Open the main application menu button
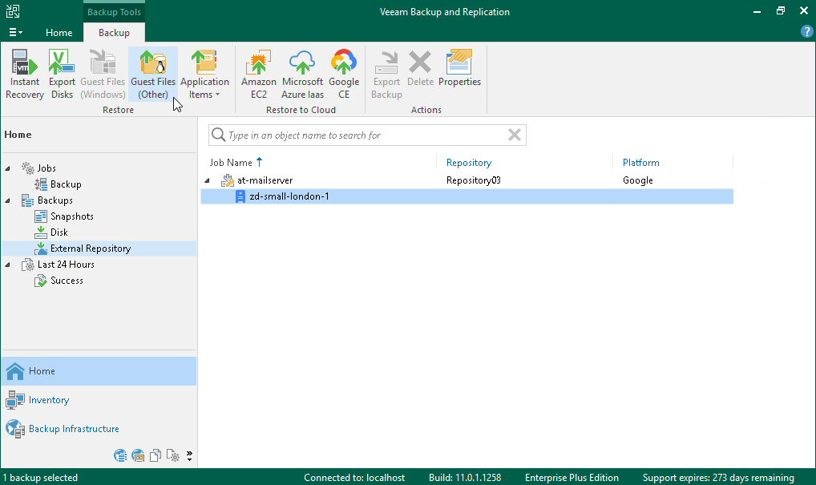816x485 pixels. point(15,32)
